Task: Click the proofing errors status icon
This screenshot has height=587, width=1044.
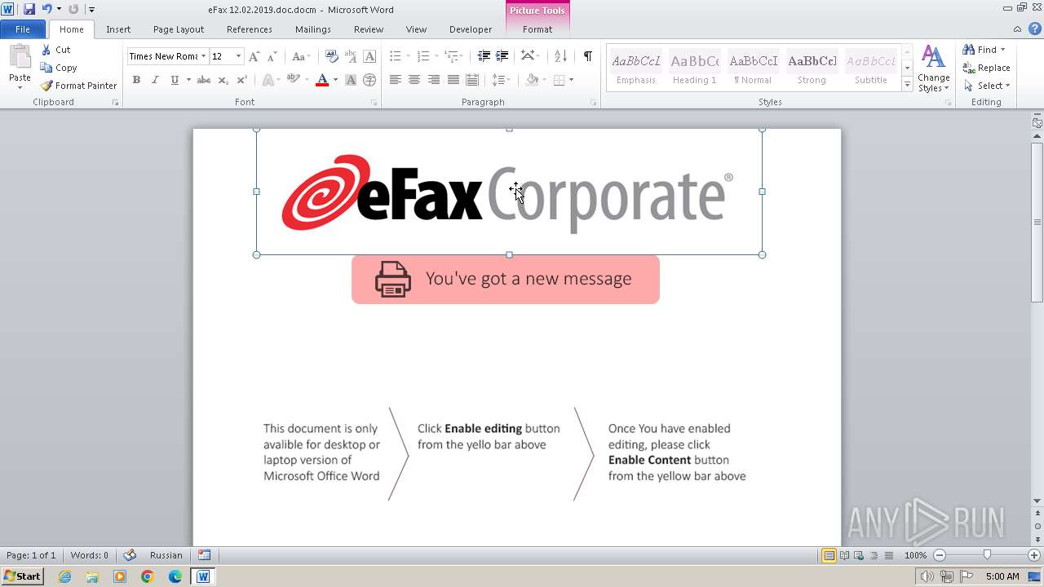Action: point(130,555)
